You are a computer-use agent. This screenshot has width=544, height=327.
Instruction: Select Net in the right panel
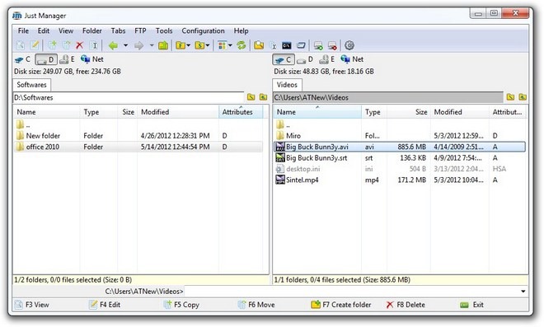[352, 59]
